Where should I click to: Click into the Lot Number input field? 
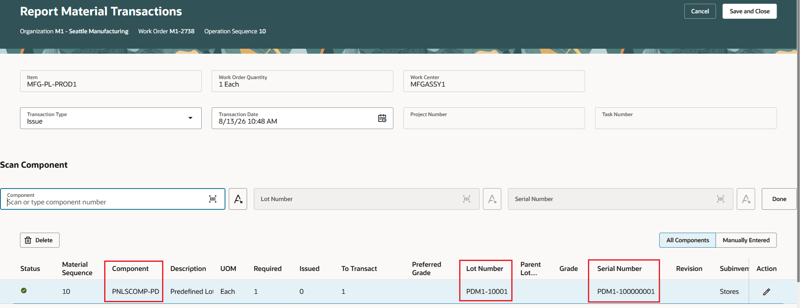[x=367, y=199]
